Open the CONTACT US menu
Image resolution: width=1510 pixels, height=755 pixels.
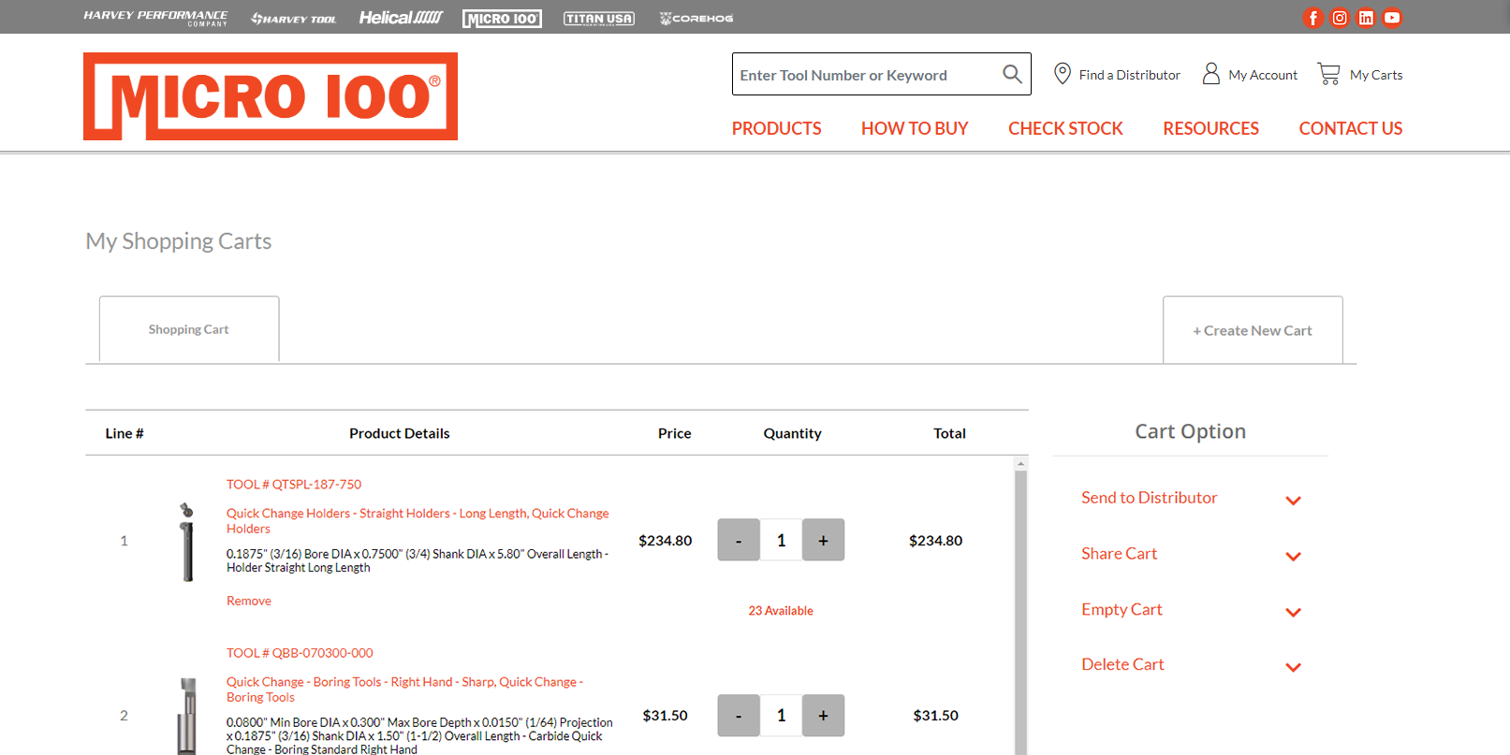tap(1350, 128)
